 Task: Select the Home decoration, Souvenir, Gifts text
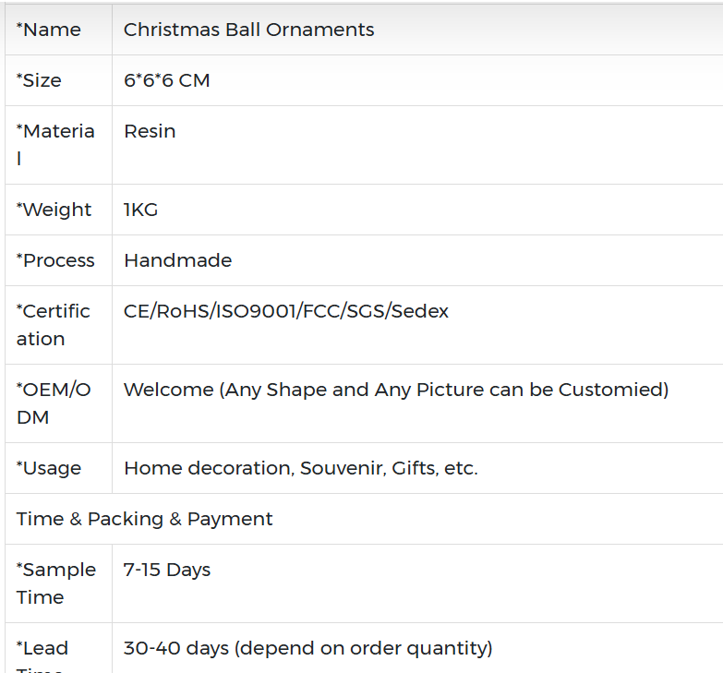[x=300, y=468]
